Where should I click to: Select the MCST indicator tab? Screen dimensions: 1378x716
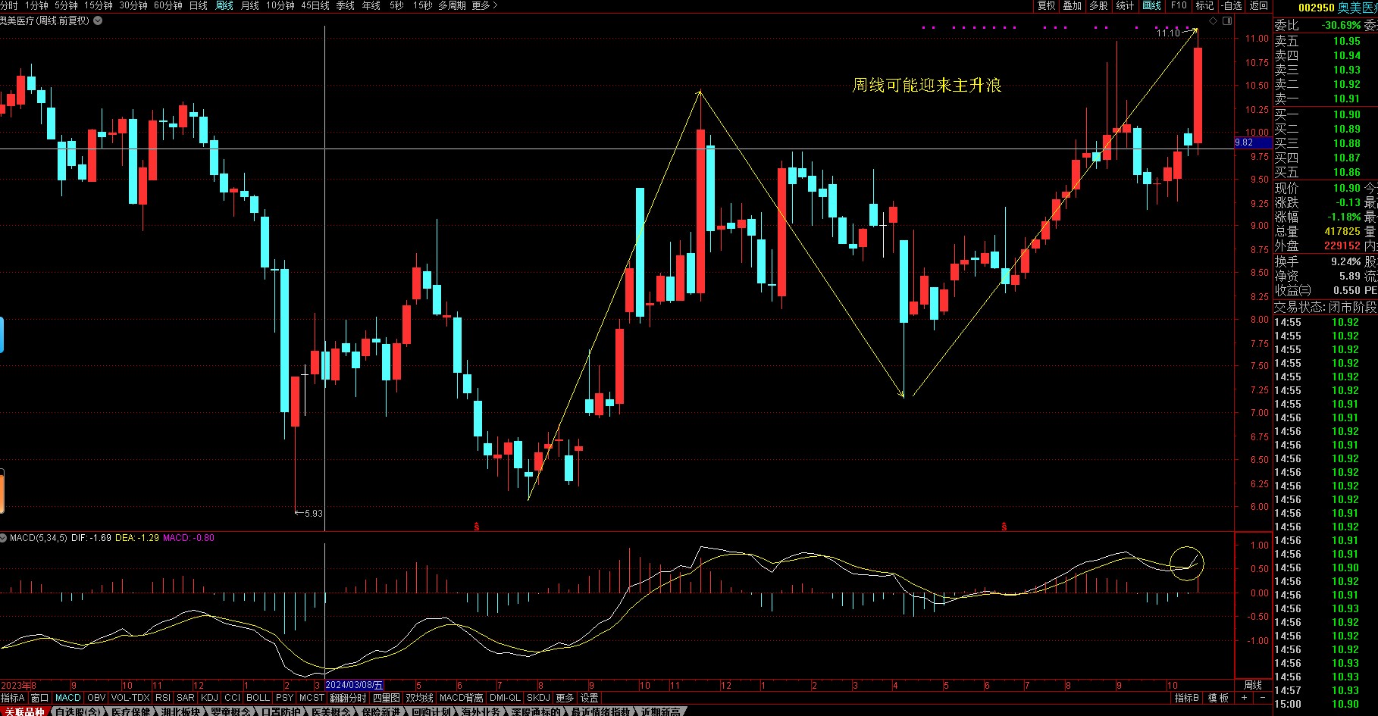(x=312, y=698)
